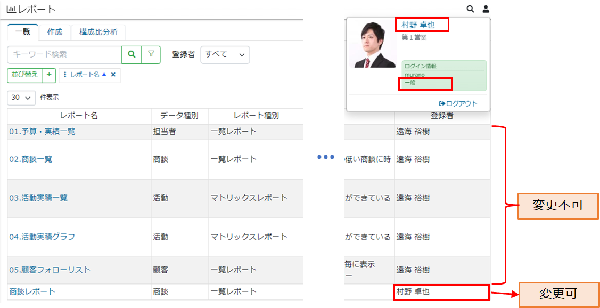Click the ログアウト link

458,103
